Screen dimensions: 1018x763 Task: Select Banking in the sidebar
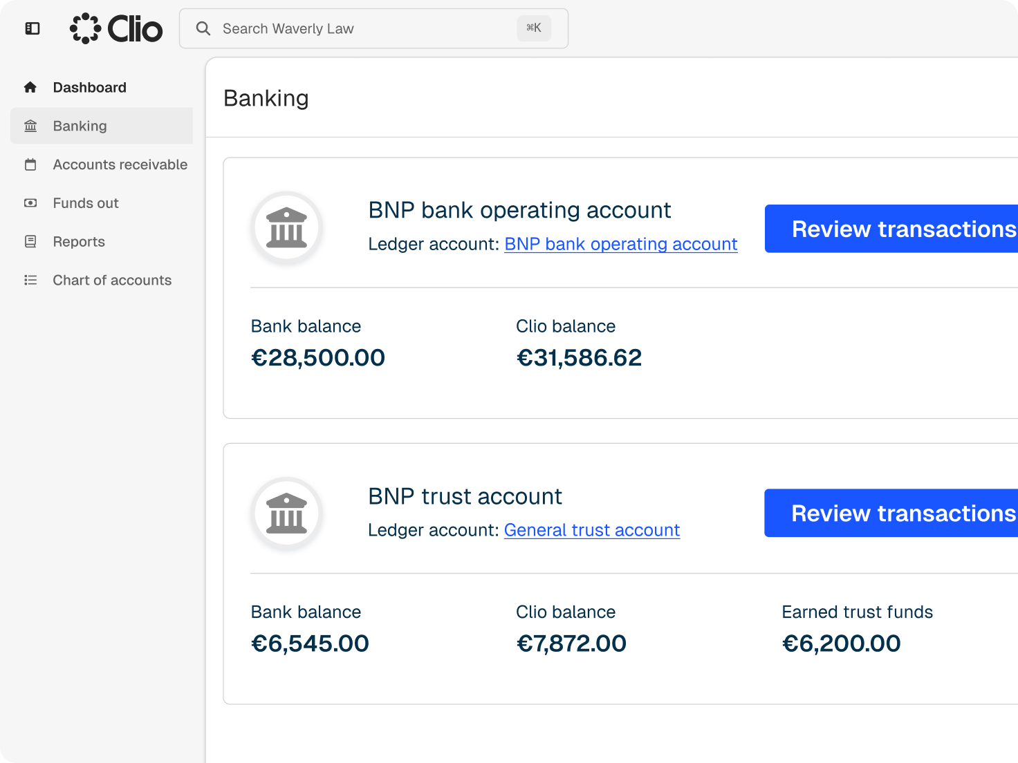tap(102, 126)
